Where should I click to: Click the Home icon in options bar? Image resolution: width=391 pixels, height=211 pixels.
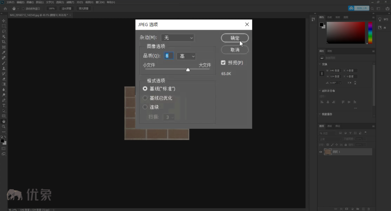click(5, 9)
